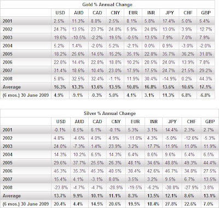Click the JPY header in Silver table
Viewport: 219px width, 208px height.
point(172,122)
